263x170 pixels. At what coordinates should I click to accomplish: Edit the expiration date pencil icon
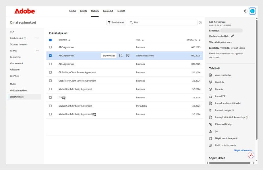tap(233, 36)
